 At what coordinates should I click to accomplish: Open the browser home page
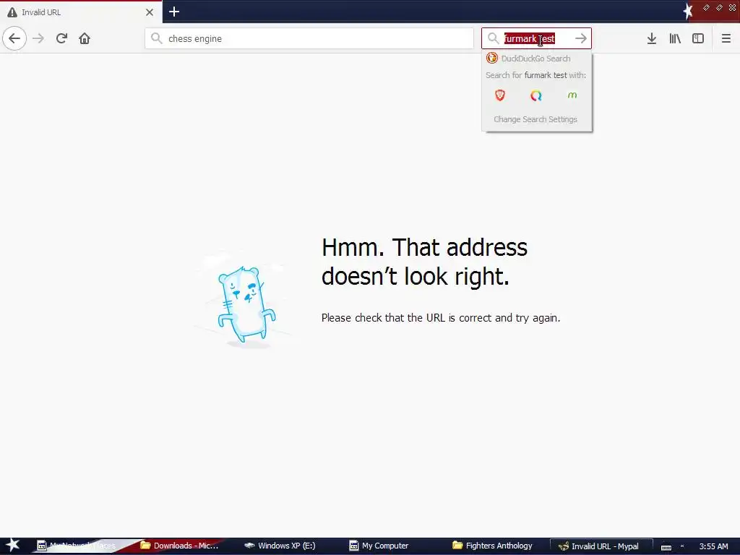pyautogui.click(x=85, y=38)
